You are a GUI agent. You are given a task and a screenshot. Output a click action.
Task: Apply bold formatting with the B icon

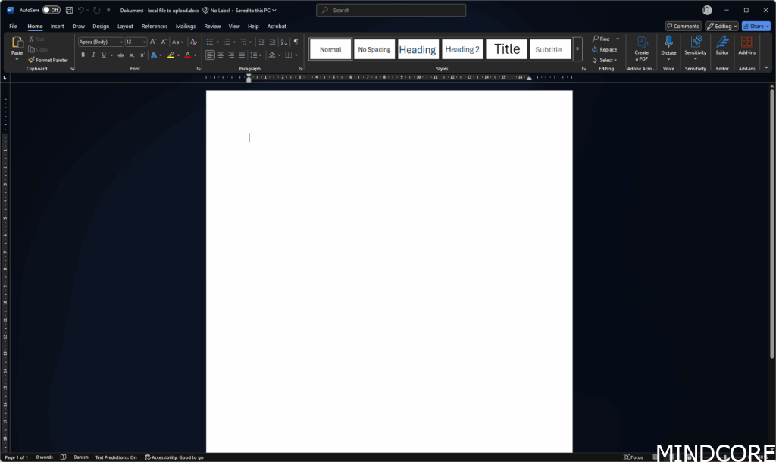click(x=83, y=55)
